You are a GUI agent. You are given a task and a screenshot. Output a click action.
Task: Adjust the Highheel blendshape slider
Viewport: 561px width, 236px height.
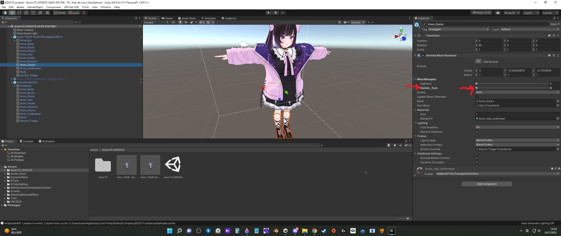(511, 84)
